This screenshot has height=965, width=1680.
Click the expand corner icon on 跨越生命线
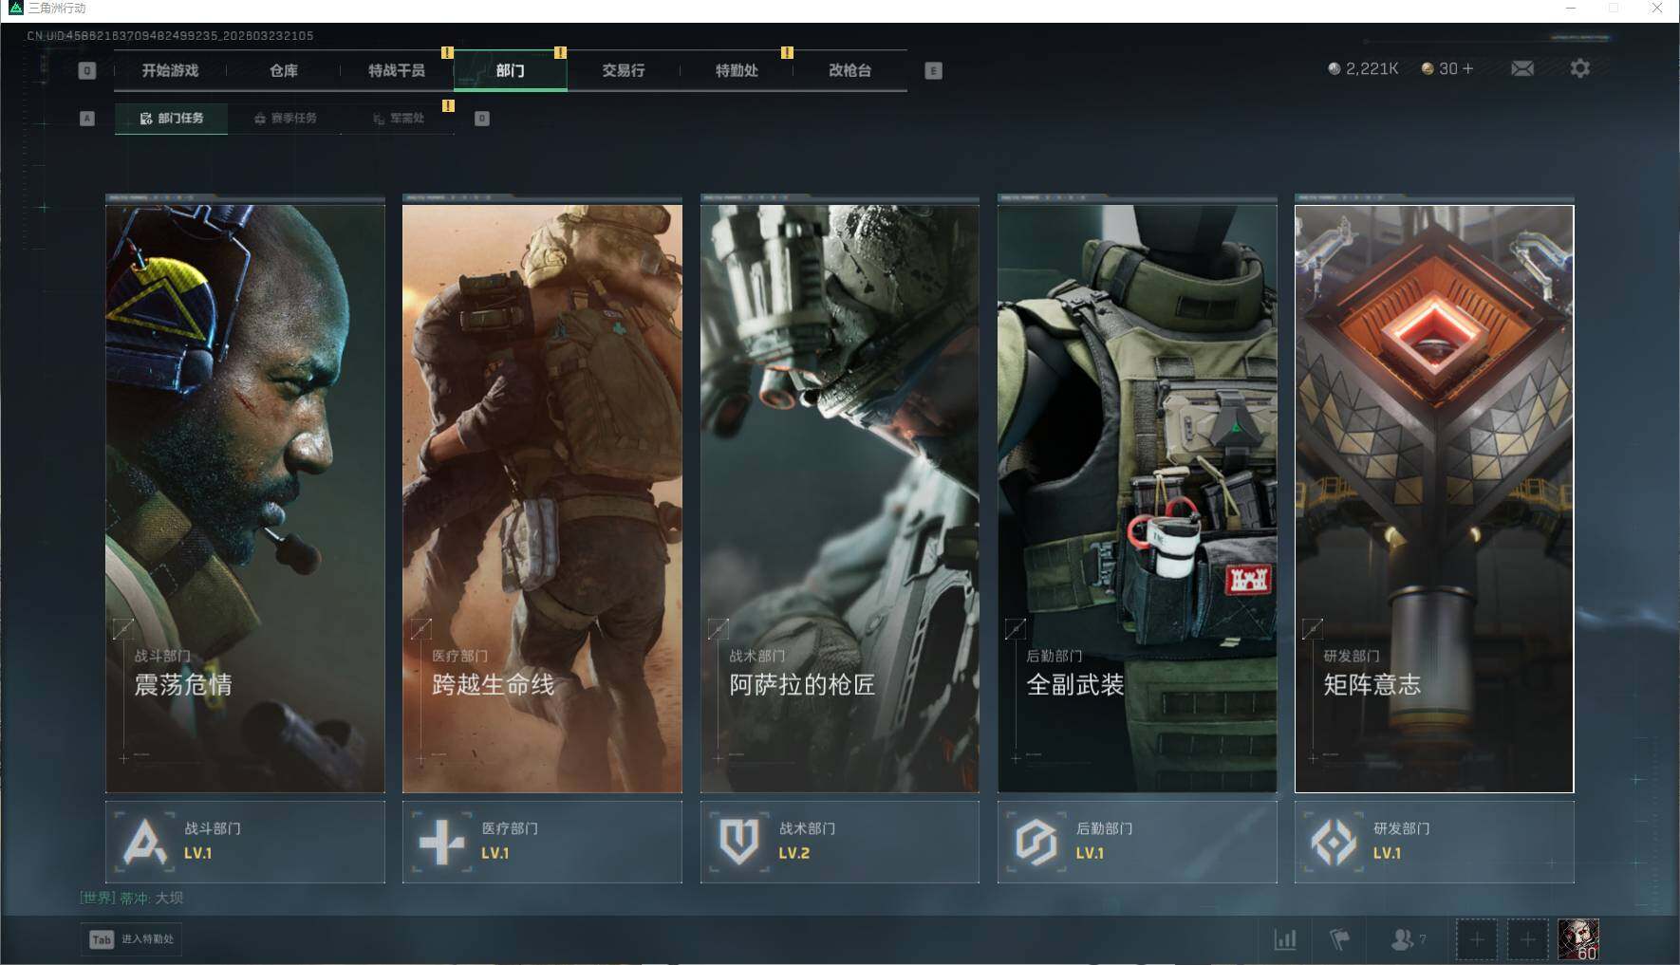[421, 628]
